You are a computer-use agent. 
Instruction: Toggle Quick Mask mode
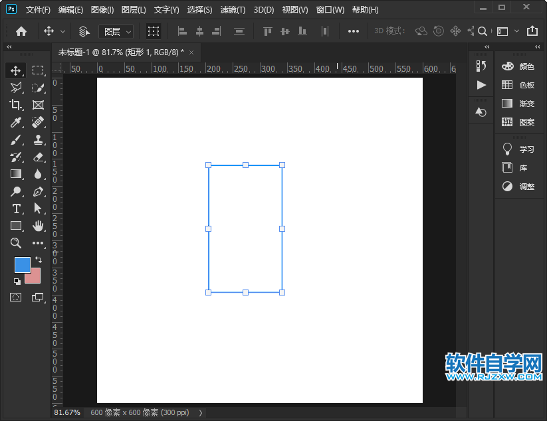point(16,297)
